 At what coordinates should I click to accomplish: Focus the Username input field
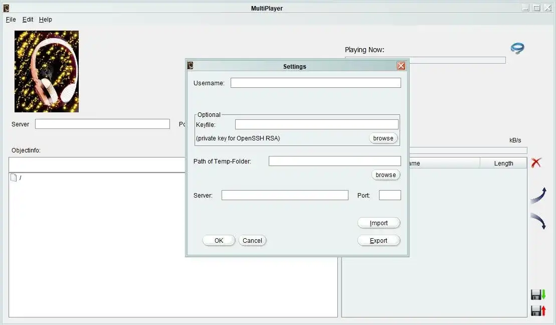point(315,83)
